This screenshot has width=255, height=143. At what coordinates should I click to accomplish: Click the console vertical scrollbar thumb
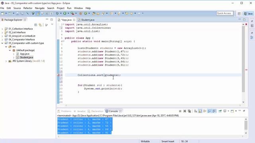pyautogui.click(x=246, y=126)
